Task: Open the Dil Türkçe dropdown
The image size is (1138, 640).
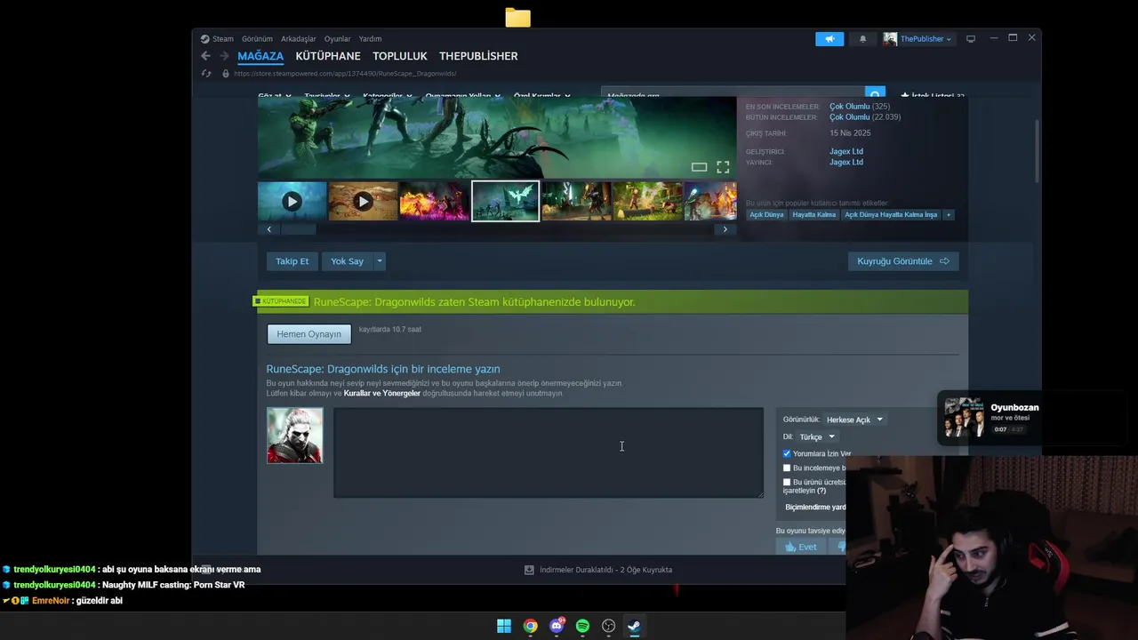Action: coord(817,436)
